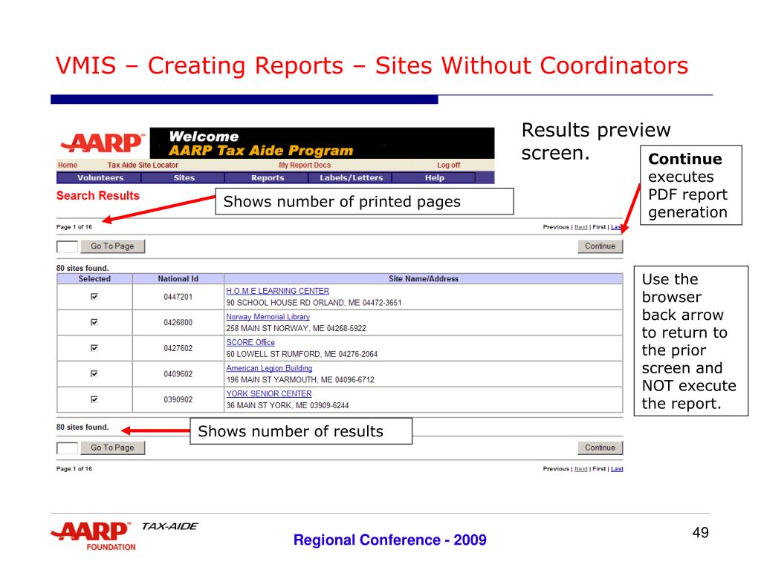Click address 90 SCHOOL HOUSE RD ORLAND

tap(314, 303)
